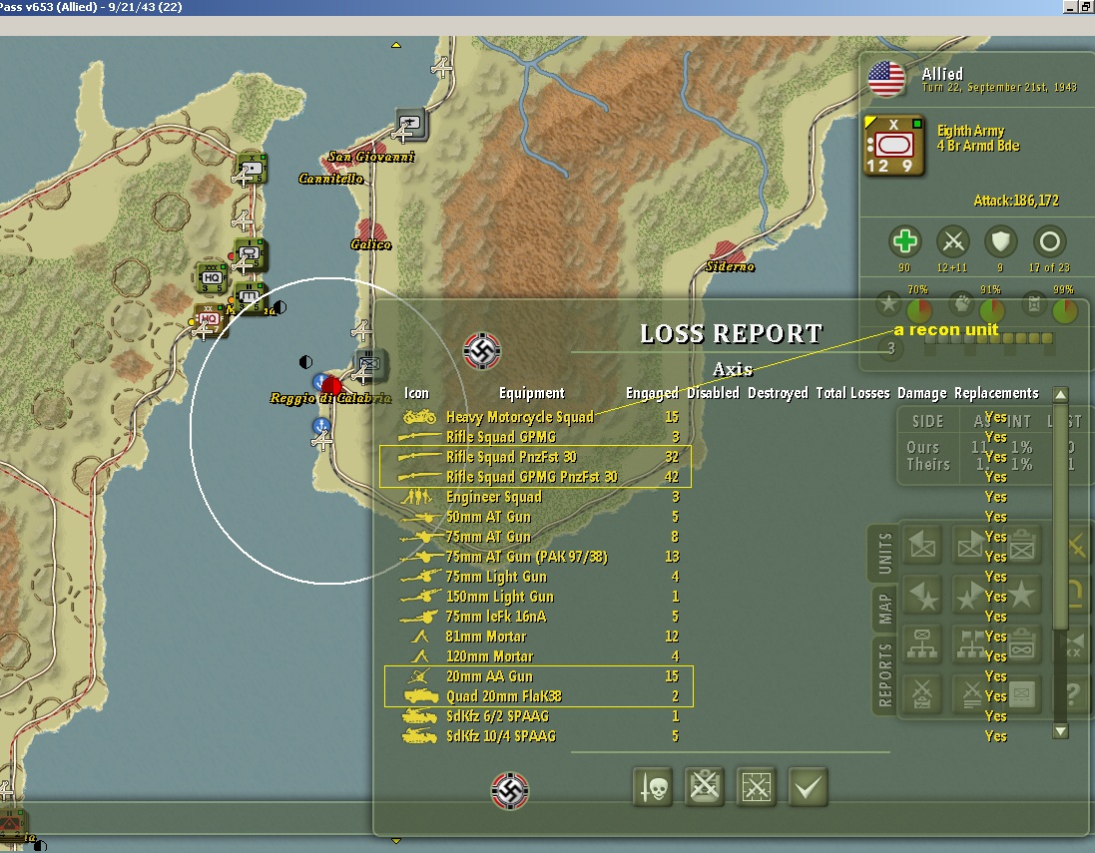The height and width of the screenshot is (853, 1095).
Task: Click the skull and sword button in Loss Report
Action: pyautogui.click(x=653, y=787)
